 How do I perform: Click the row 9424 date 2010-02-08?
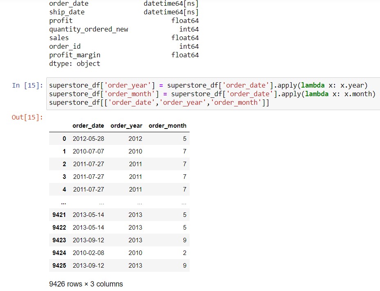[88, 253]
